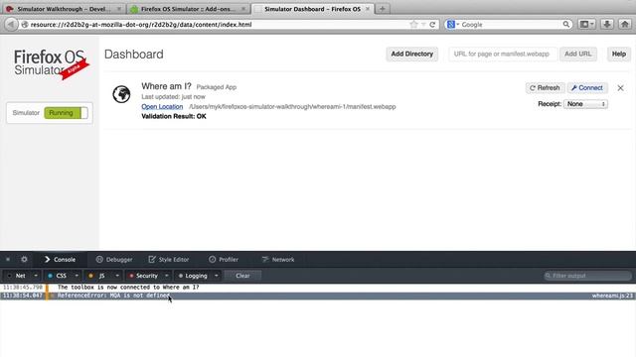Toggle the JS filter button
Screen dimensions: 636x357
pyautogui.click(x=97, y=276)
